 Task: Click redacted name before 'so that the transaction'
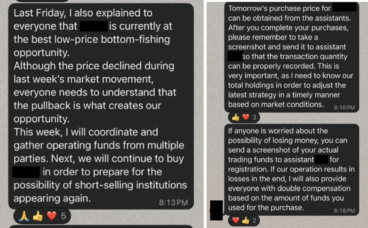(235, 56)
